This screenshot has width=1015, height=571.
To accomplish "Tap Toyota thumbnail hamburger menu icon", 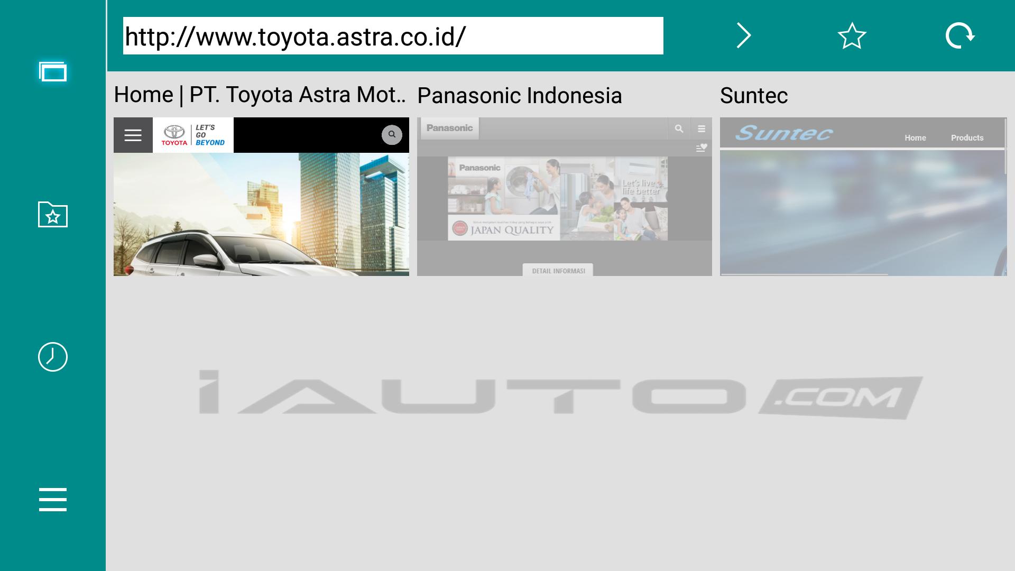I will click(133, 135).
